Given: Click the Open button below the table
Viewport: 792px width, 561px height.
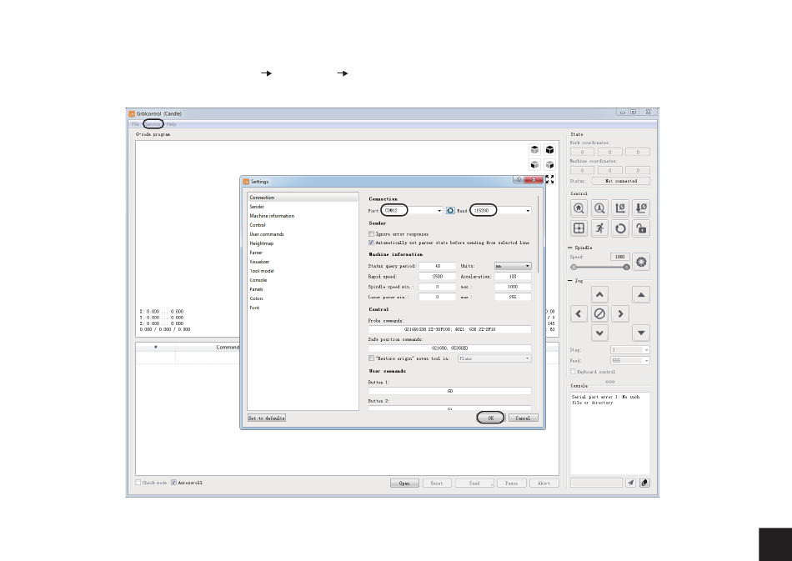Looking at the screenshot, I should 404,483.
